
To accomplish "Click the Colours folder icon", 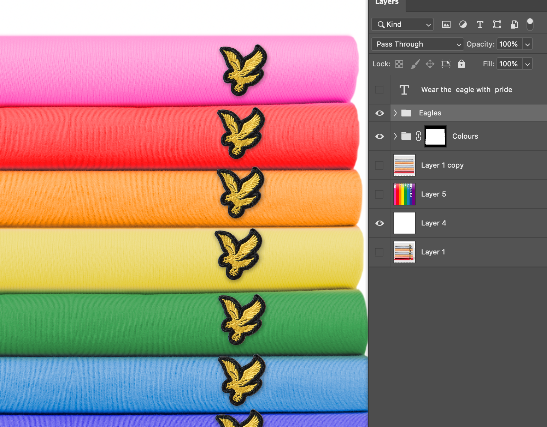I will (406, 136).
